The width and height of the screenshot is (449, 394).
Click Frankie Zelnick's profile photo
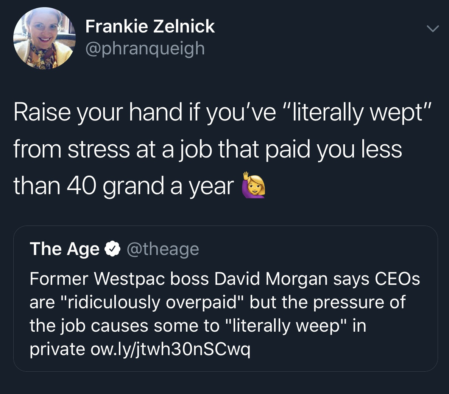pos(44,39)
